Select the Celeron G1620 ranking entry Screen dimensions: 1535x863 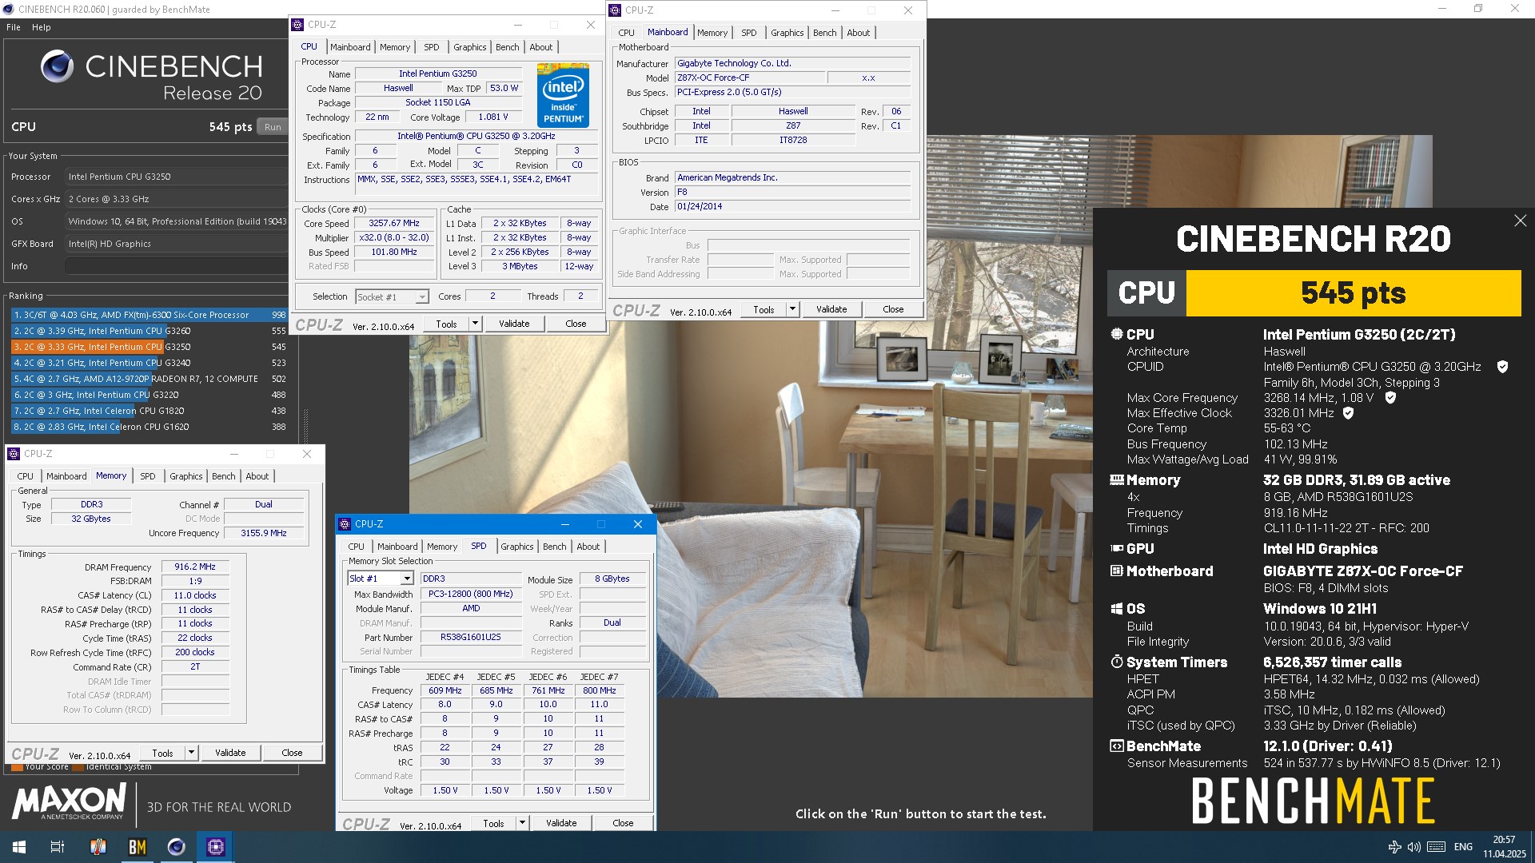pyautogui.click(x=150, y=427)
